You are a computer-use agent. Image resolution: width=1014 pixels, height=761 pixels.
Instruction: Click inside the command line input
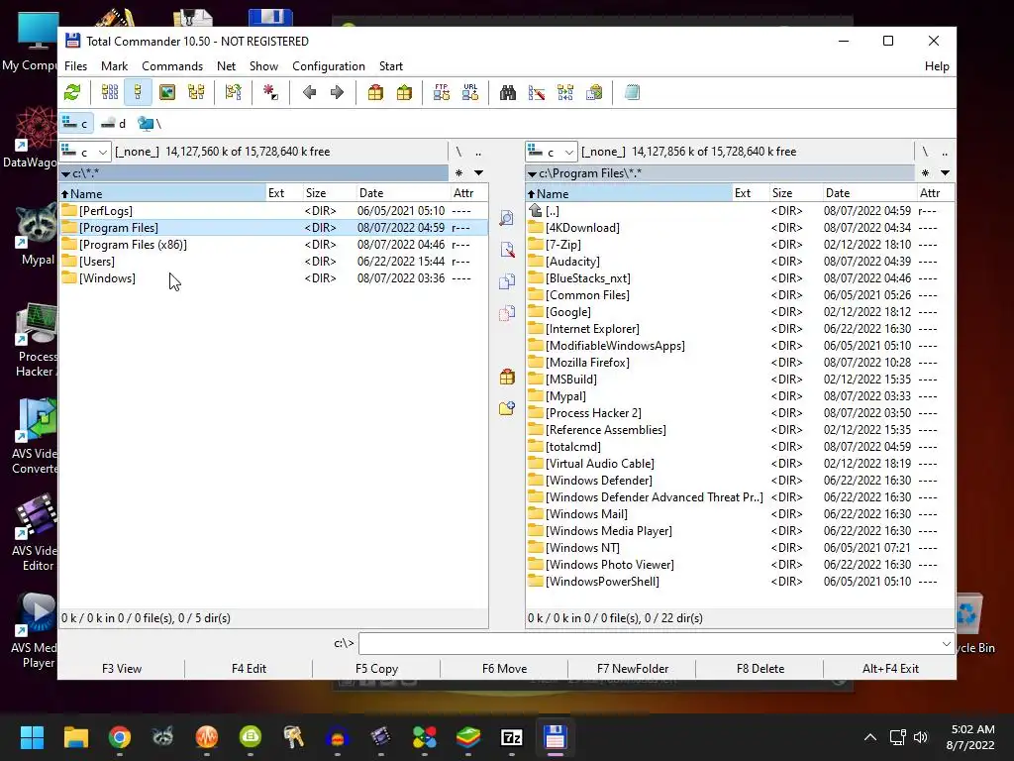[650, 643]
